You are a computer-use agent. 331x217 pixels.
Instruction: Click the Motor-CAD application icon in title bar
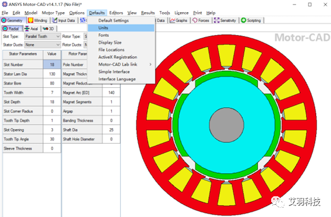[x=4, y=4]
